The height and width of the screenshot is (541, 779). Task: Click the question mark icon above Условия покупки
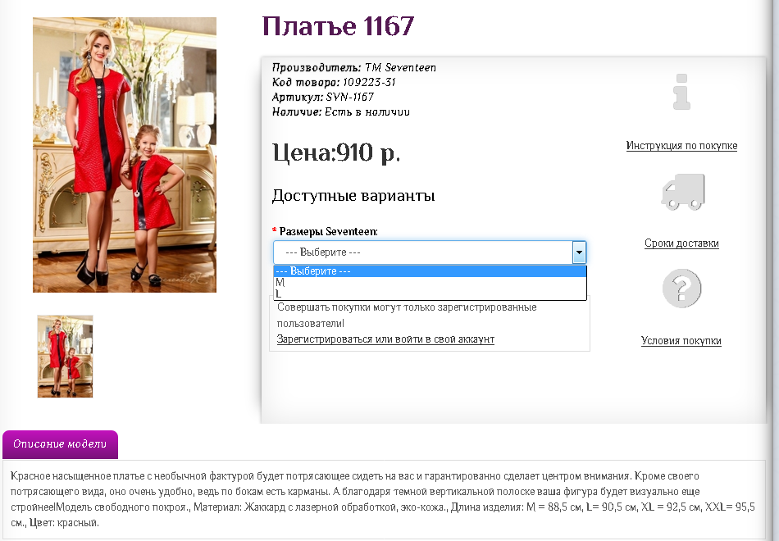click(x=681, y=288)
